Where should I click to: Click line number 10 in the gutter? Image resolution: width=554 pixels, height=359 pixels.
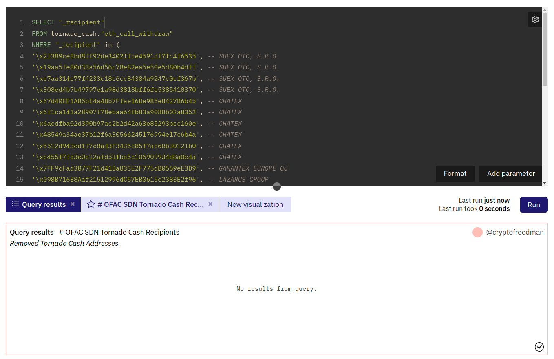click(x=20, y=124)
